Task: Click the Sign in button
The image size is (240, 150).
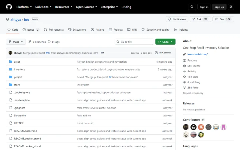Action: 204,7
